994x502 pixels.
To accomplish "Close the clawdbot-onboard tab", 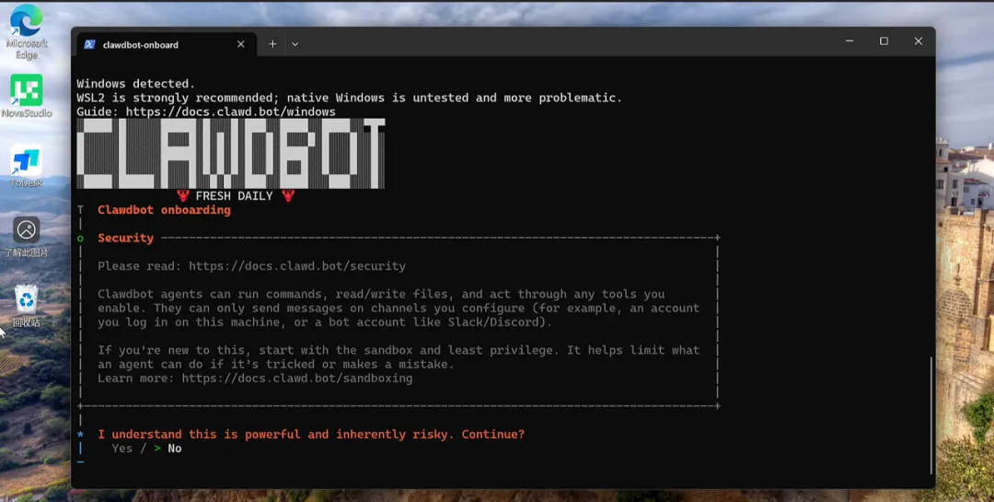I will pyautogui.click(x=241, y=44).
